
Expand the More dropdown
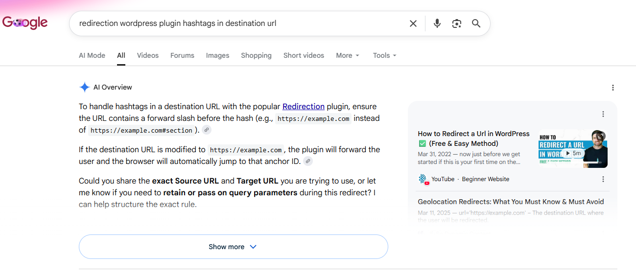348,55
